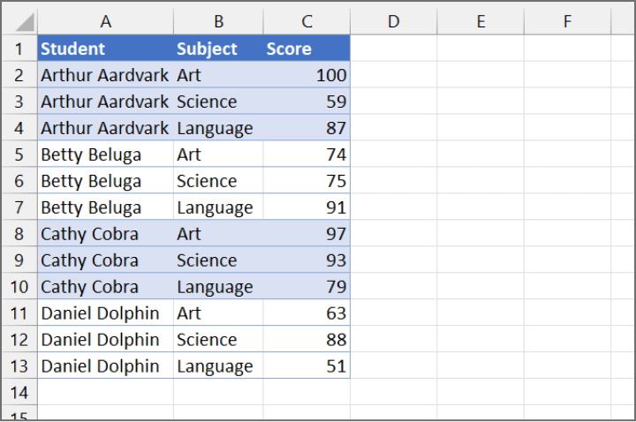Click empty cell E7
Image resolution: width=636 pixels, height=422 pixels.
click(x=481, y=207)
